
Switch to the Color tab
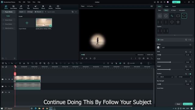click(167, 6)
